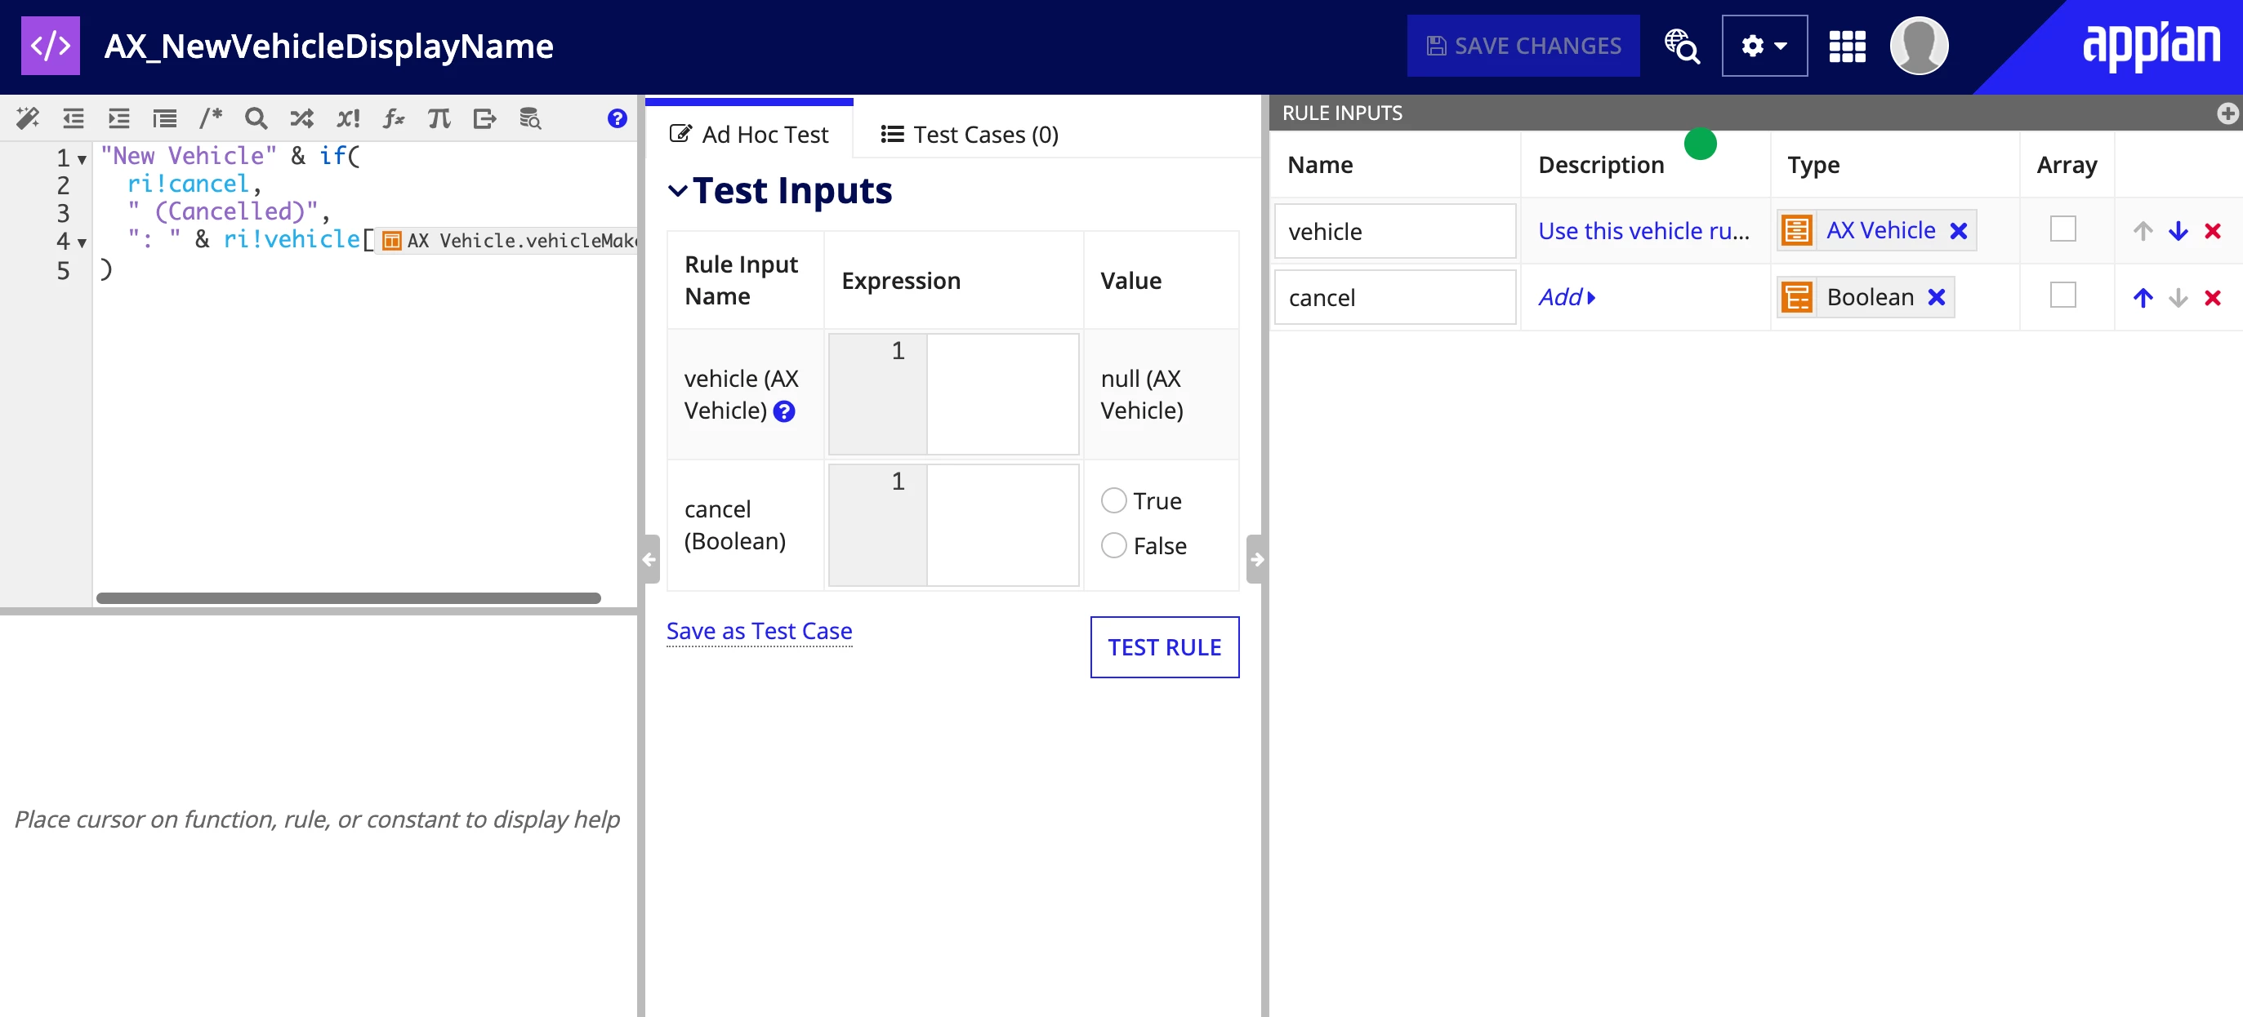Click the 'ri!cancel' code on line 2
The width and height of the screenshot is (2243, 1017).
pos(188,184)
